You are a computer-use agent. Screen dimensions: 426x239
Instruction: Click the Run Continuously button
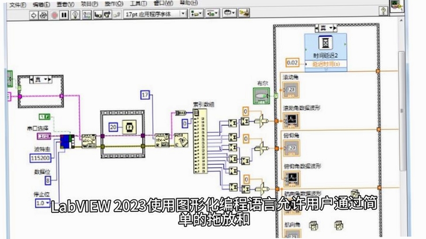click(x=44, y=15)
